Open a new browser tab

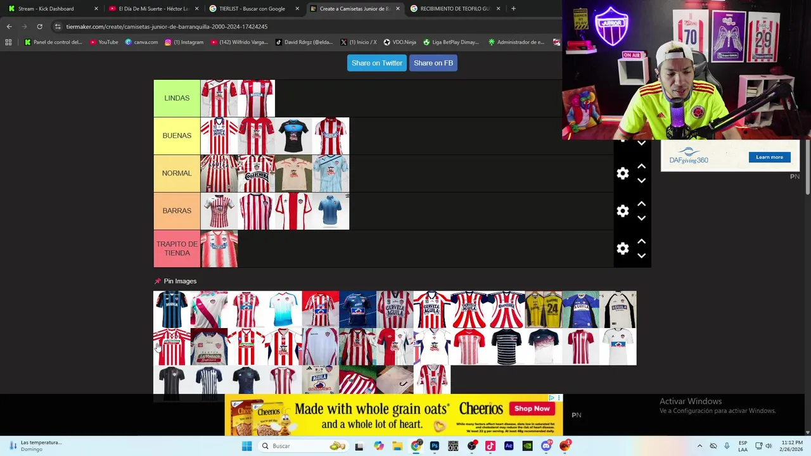(513, 9)
